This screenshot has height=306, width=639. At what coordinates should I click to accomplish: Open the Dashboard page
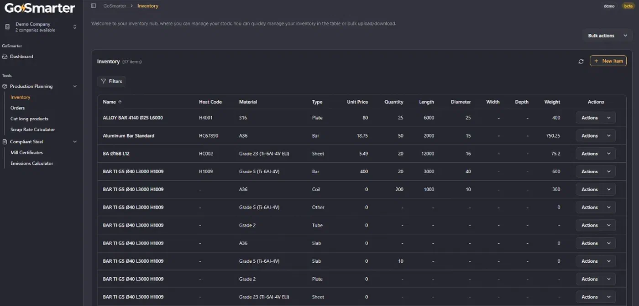[x=21, y=57]
